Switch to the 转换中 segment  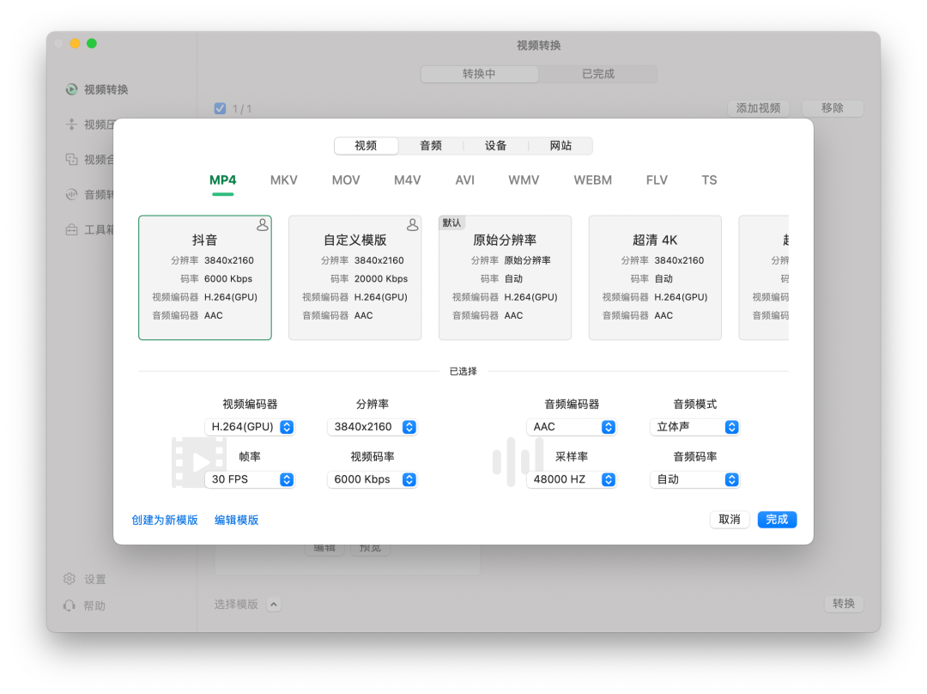pos(480,74)
